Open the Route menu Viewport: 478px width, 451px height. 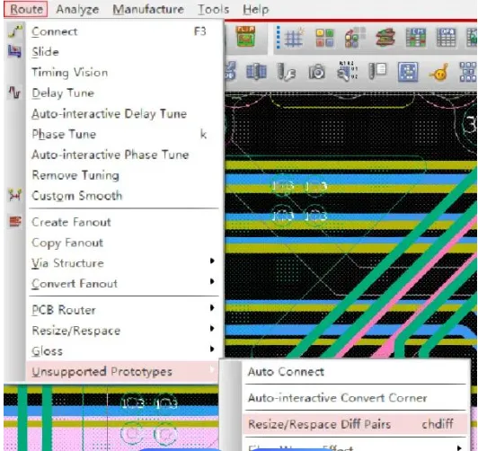(x=26, y=9)
